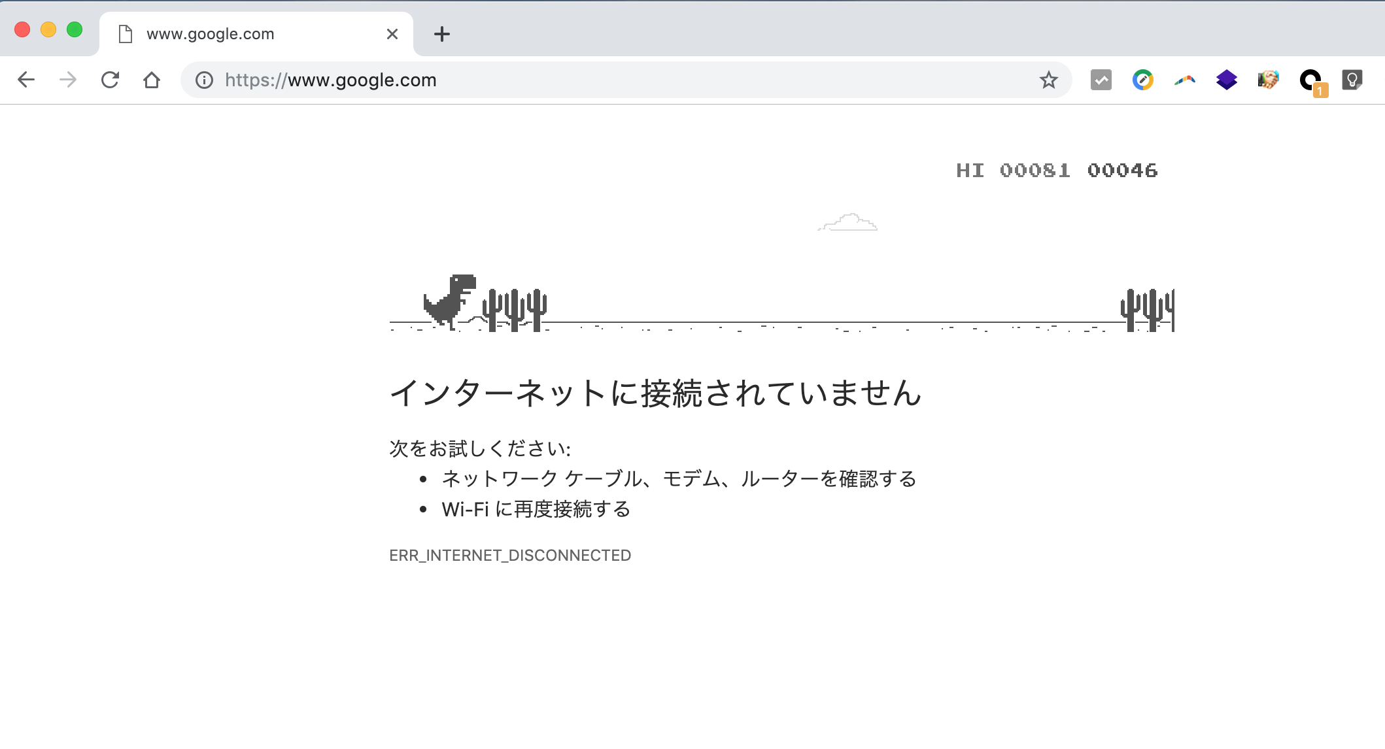Open the purple diamond extension icon

tap(1227, 80)
